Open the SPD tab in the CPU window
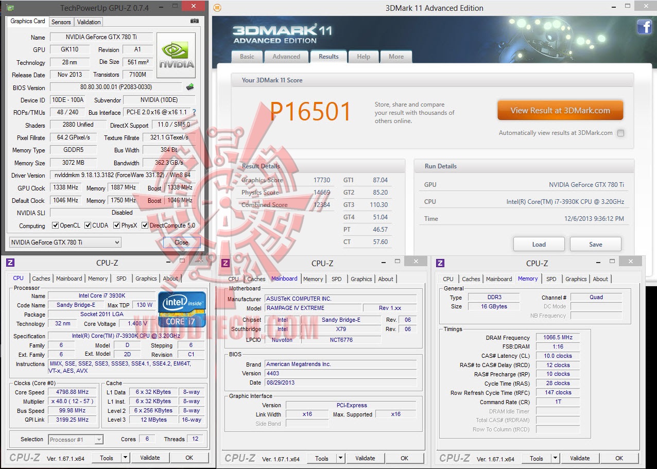The height and width of the screenshot is (469, 657). coord(121,279)
